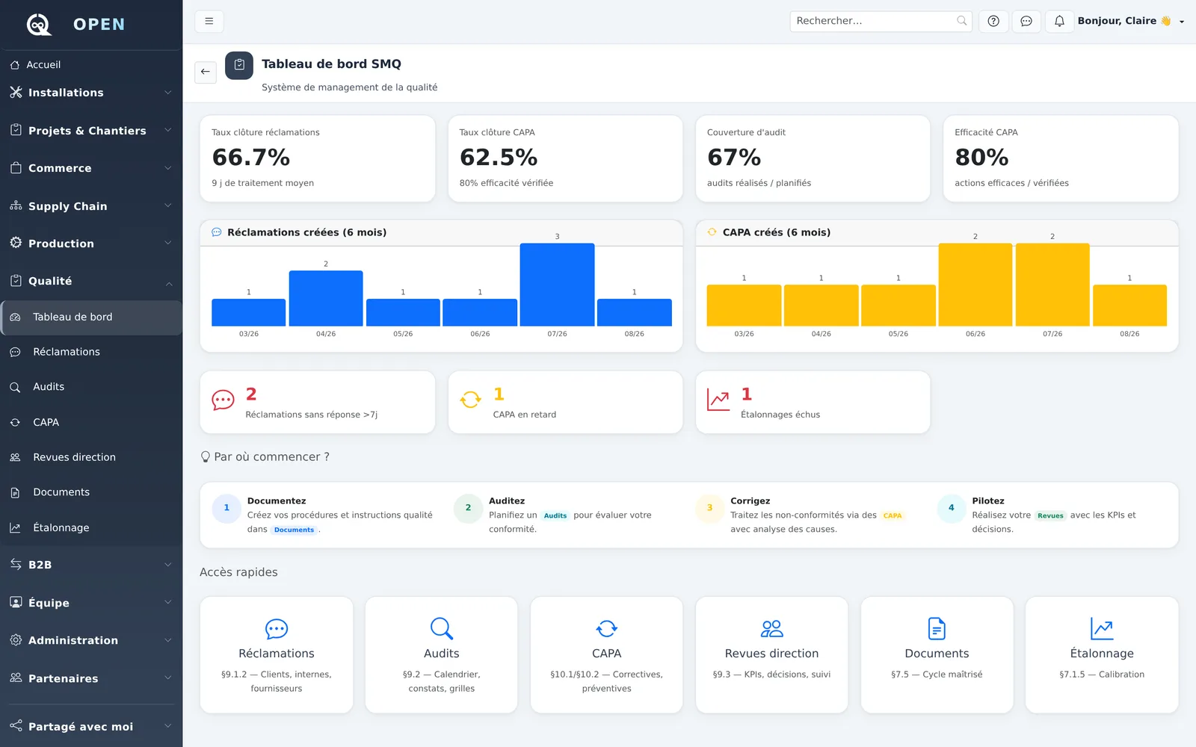Click the Couverture d'audit 67% card
1196x747 pixels.
(x=813, y=158)
